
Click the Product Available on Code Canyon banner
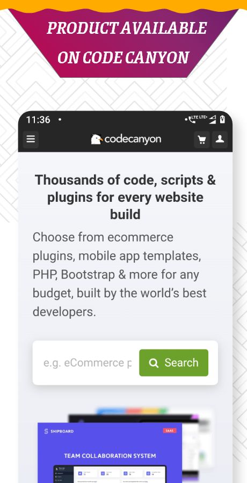(x=125, y=42)
